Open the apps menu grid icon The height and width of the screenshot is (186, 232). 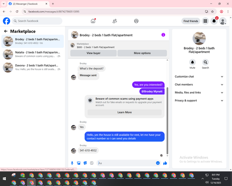(205, 21)
